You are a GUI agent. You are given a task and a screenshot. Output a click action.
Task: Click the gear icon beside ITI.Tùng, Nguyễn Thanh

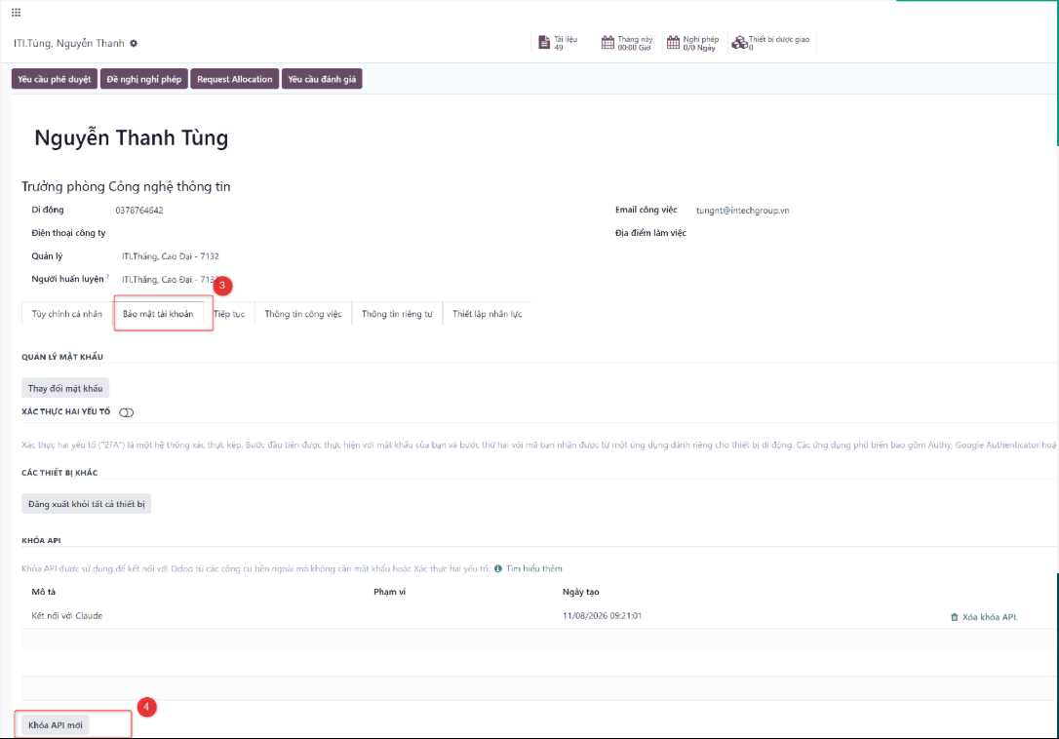point(134,43)
